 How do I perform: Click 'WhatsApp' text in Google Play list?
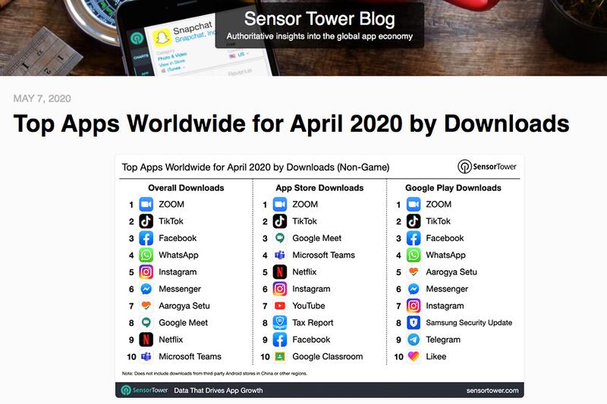[x=445, y=255]
